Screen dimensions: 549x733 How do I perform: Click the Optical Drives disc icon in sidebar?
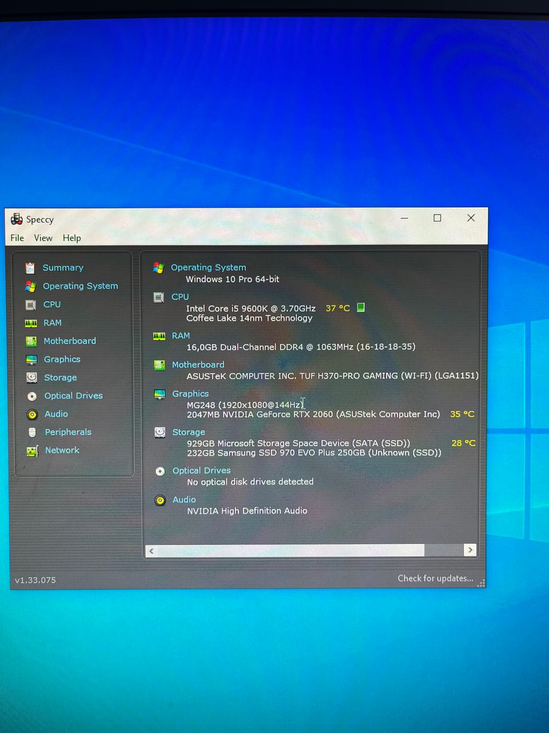(x=32, y=396)
